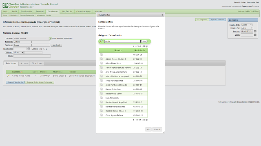Click the Aplicar Cambios button

pyautogui.click(x=217, y=19)
